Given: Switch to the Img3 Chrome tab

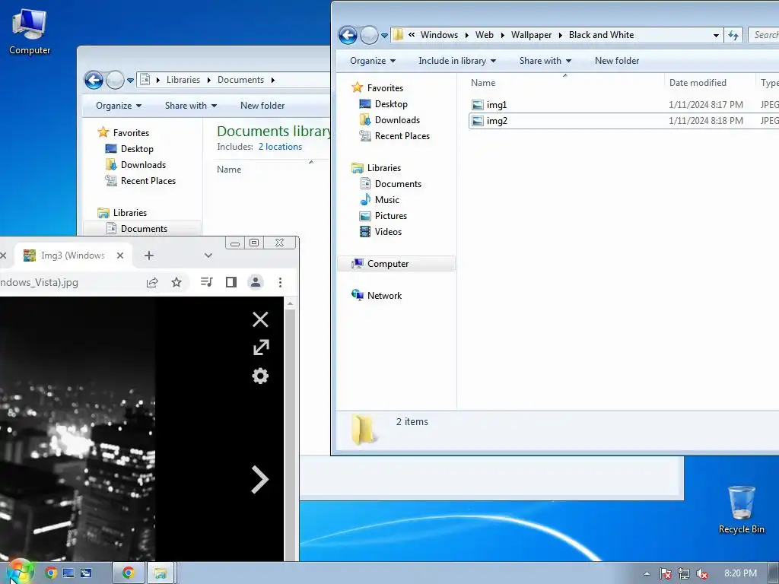Looking at the screenshot, I should coord(72,255).
